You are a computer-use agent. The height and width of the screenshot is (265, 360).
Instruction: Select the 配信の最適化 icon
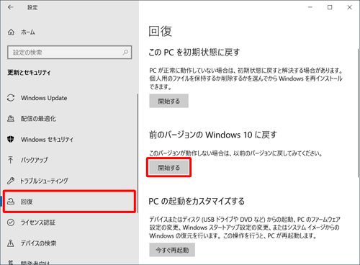pos(11,119)
